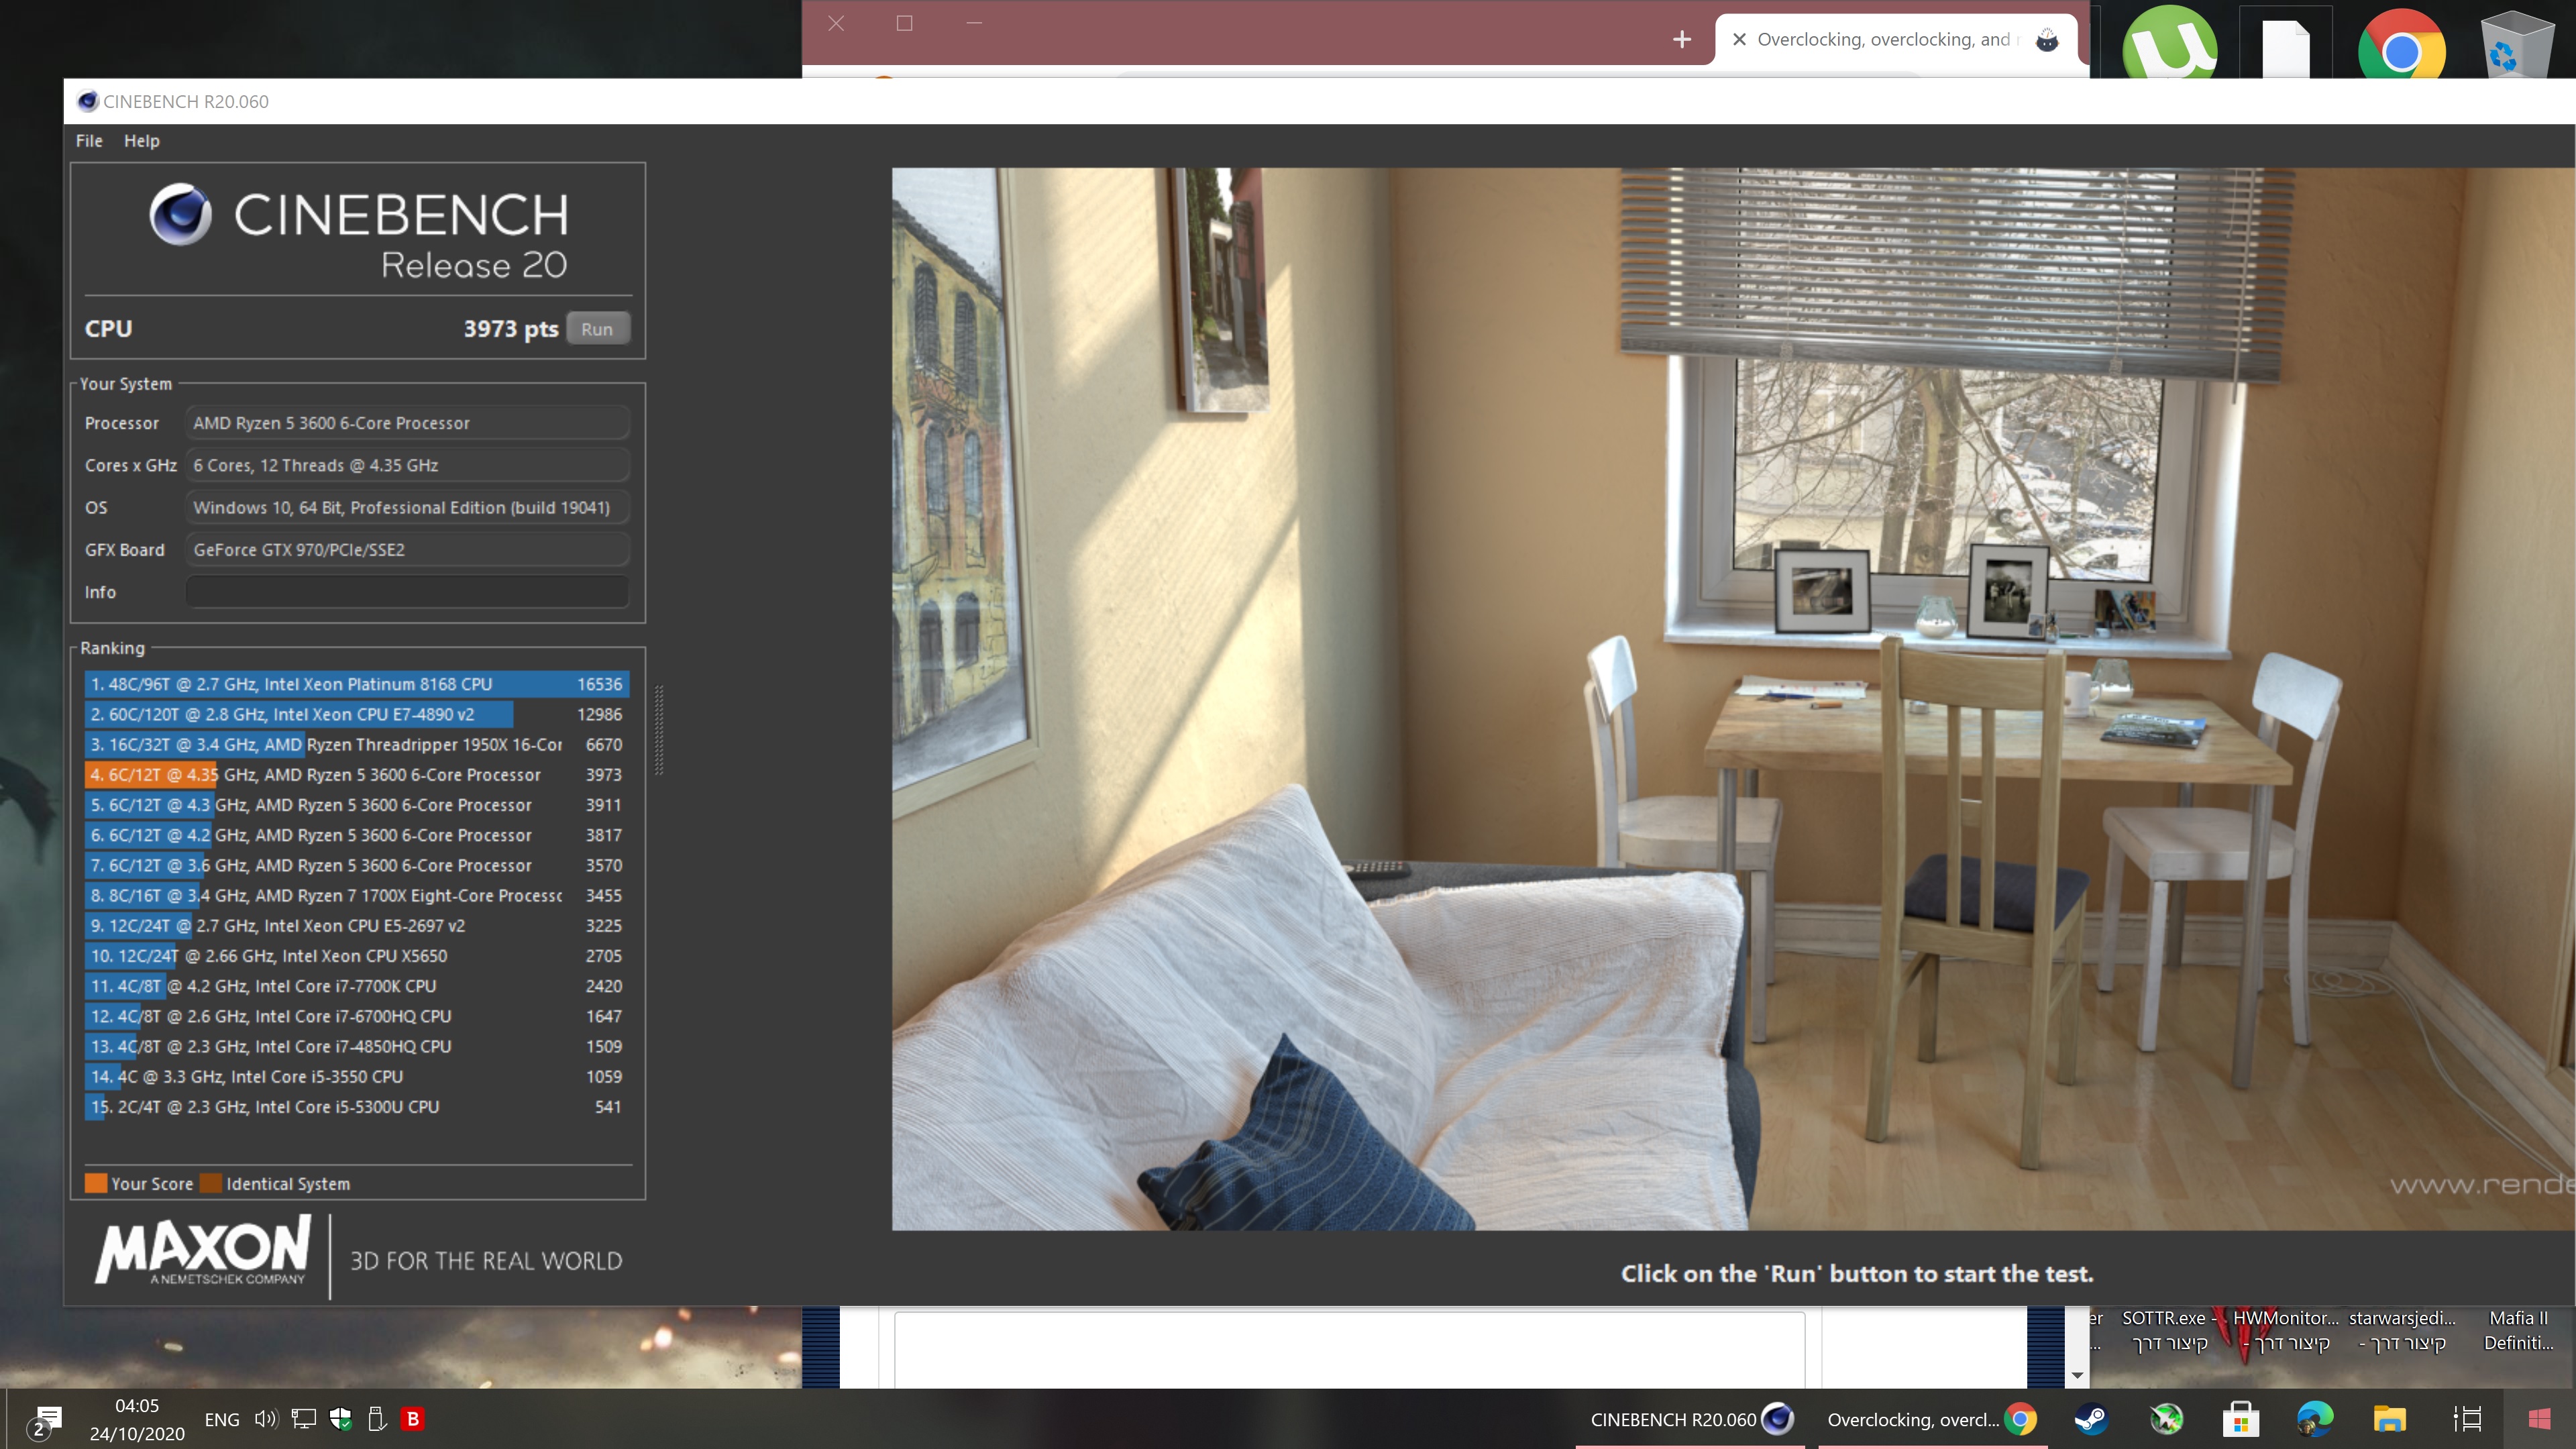Open Steam from the taskbar
Image resolution: width=2576 pixels, height=1449 pixels.
[2091, 1419]
